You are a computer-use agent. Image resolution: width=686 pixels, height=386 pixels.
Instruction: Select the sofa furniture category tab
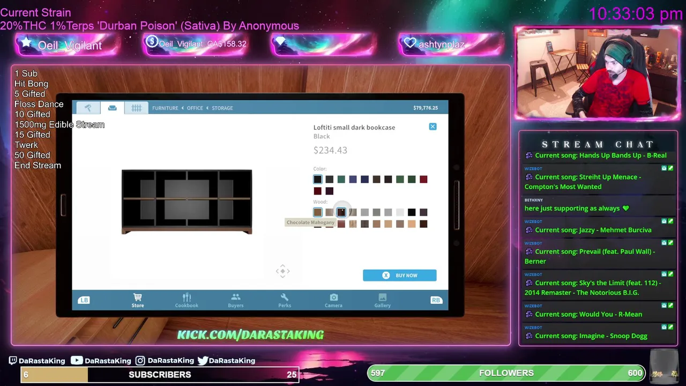pos(112,108)
